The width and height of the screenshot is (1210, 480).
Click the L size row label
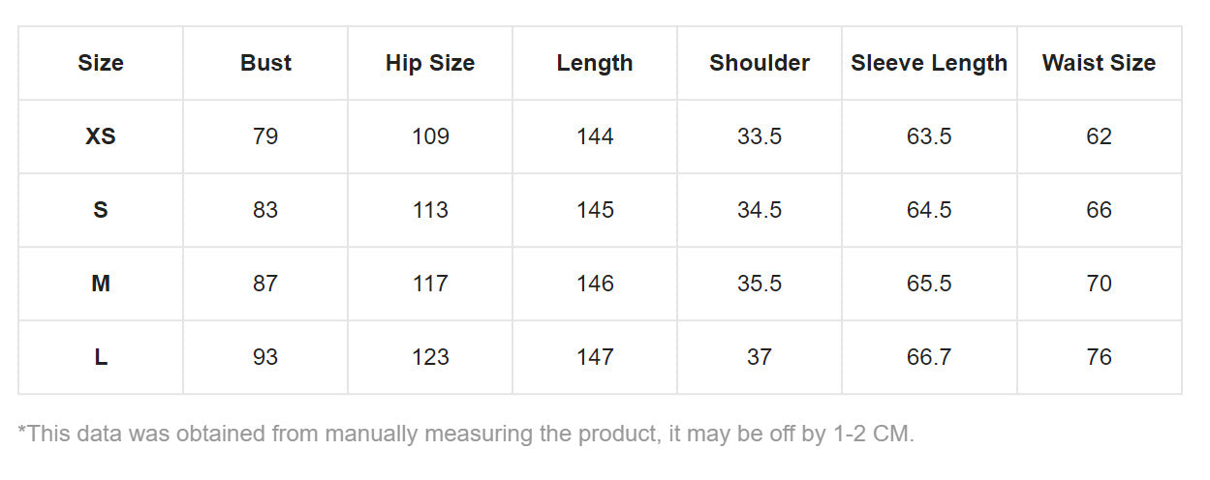101,357
